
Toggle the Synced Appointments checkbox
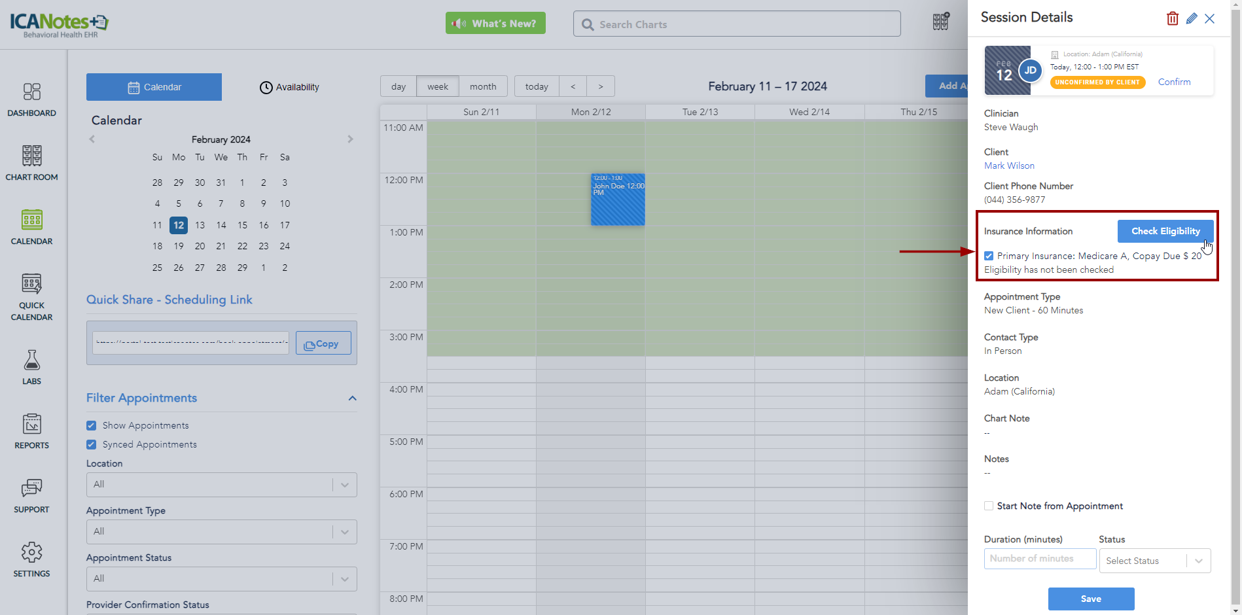(92, 445)
